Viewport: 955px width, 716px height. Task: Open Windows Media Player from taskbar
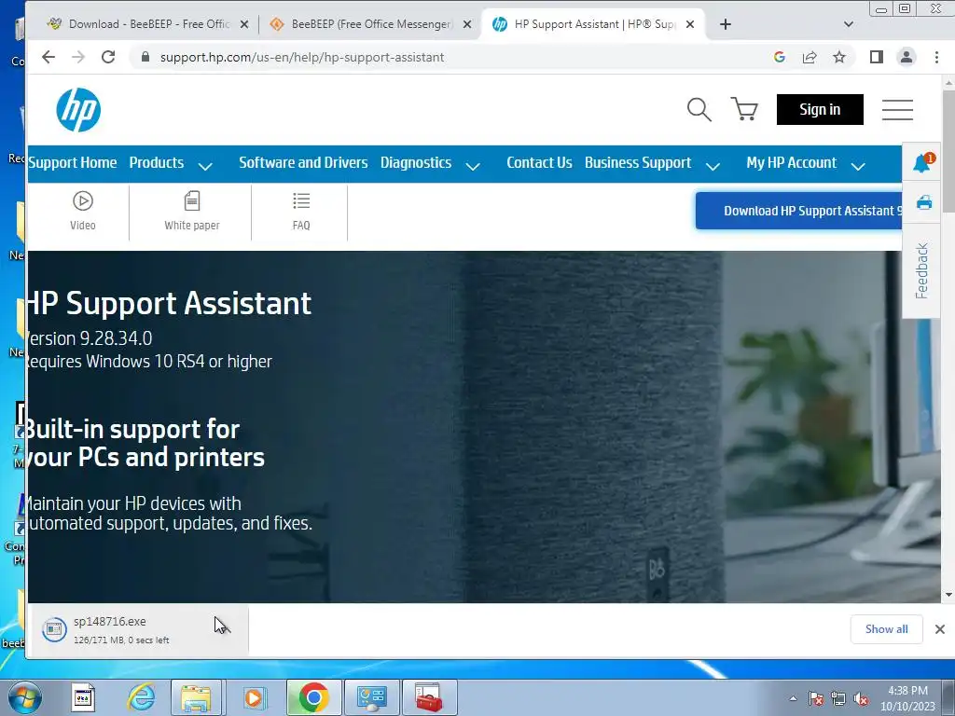254,697
